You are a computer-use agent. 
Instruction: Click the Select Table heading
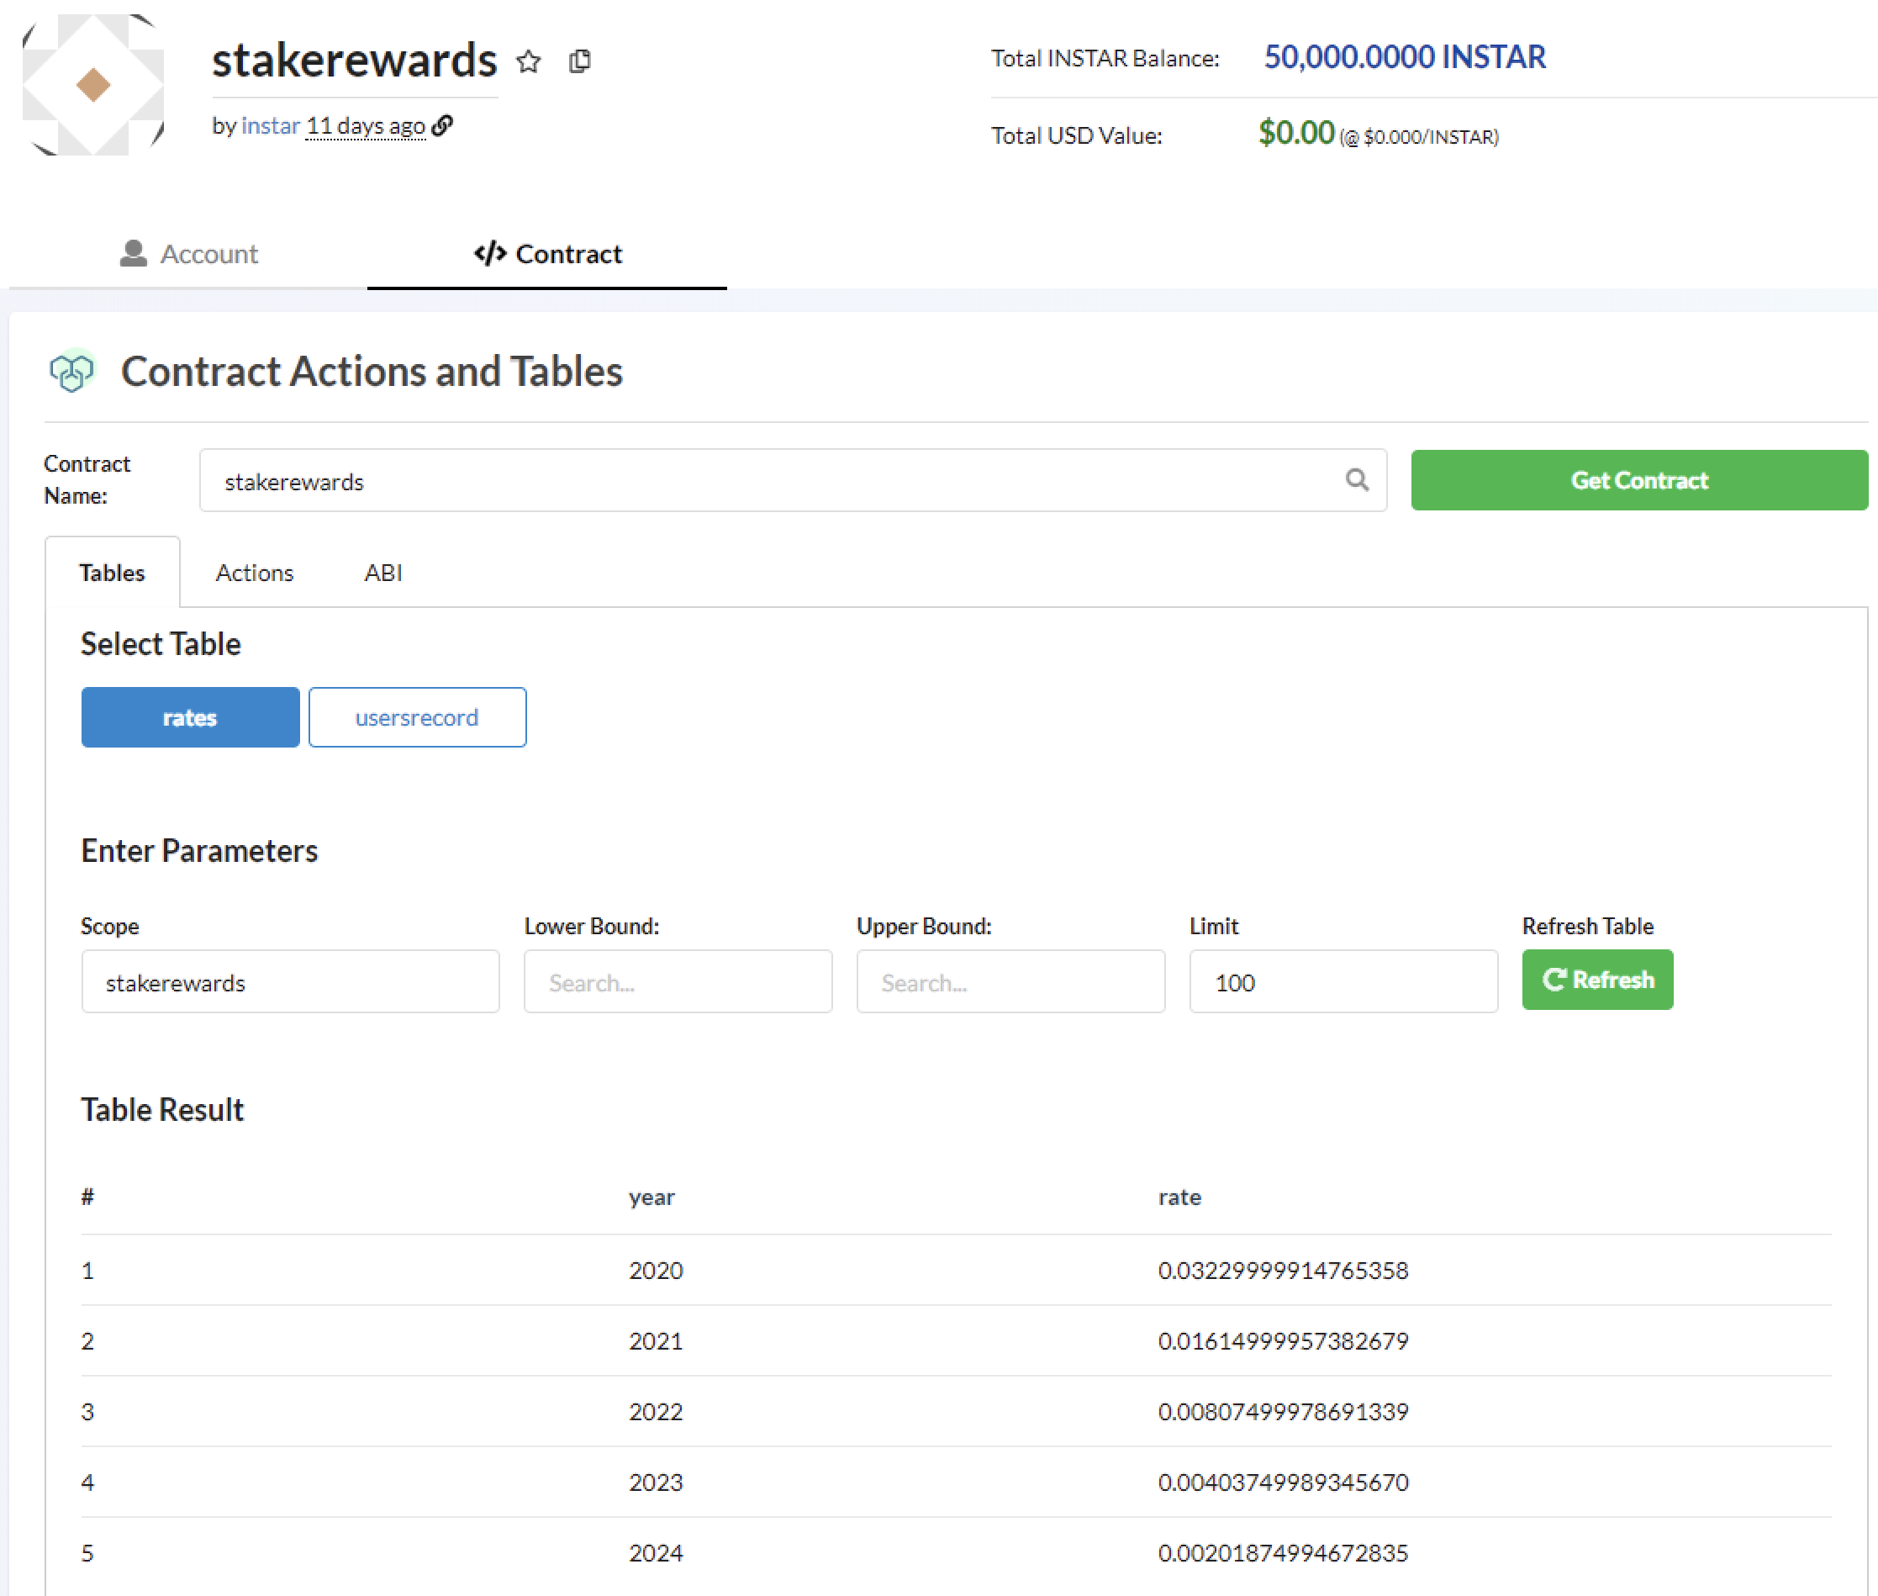pos(161,644)
